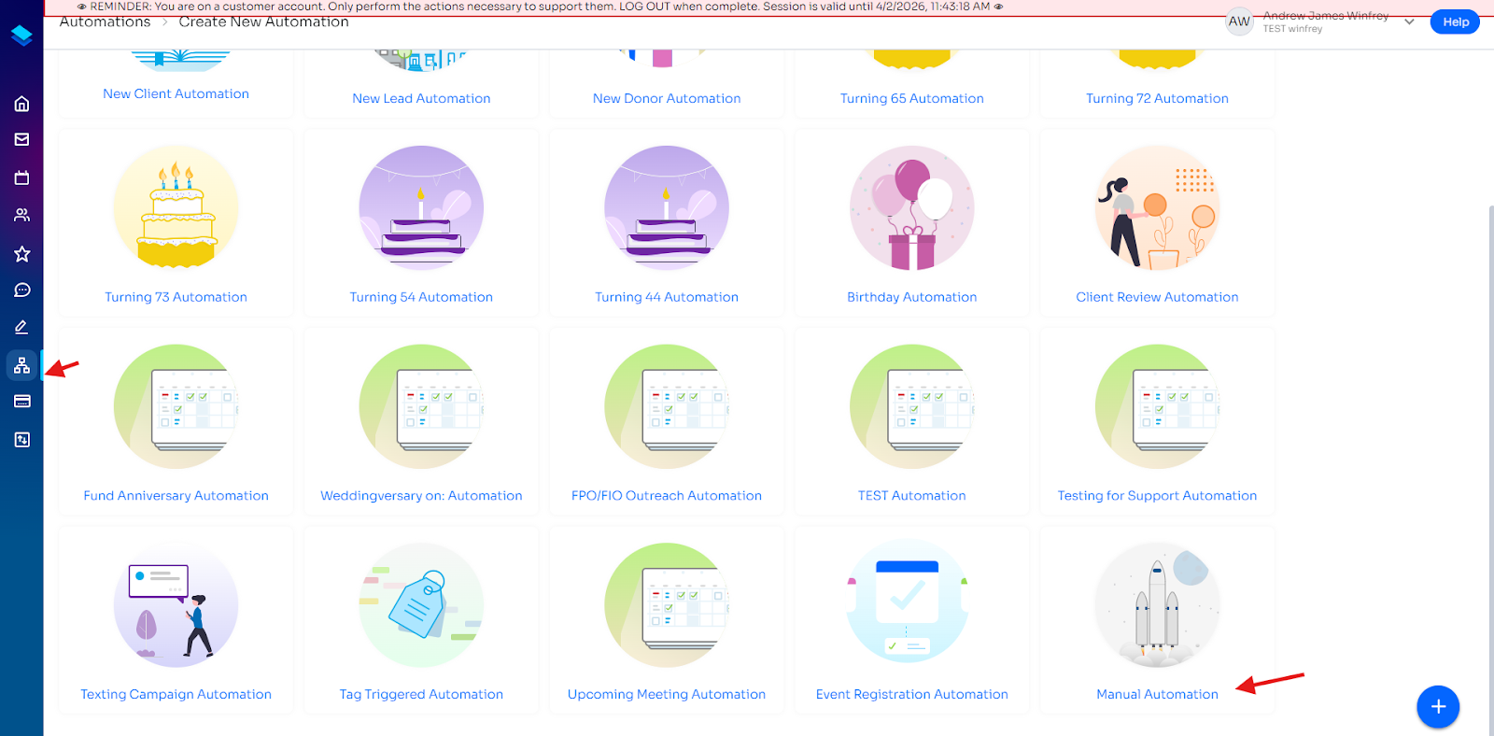Open Upcoming Meeting Automation link

(x=667, y=694)
